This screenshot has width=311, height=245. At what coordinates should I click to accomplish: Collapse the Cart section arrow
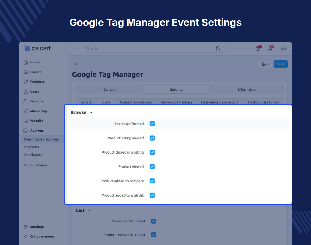click(x=89, y=210)
